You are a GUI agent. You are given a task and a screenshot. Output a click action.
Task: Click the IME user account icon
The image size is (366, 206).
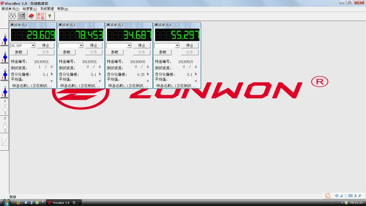click(x=355, y=196)
